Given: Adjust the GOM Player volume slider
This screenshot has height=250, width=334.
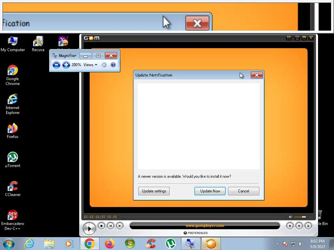Looking at the screenshot, I should coord(304,217).
